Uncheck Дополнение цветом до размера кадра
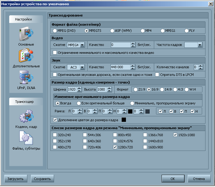 [55, 120]
